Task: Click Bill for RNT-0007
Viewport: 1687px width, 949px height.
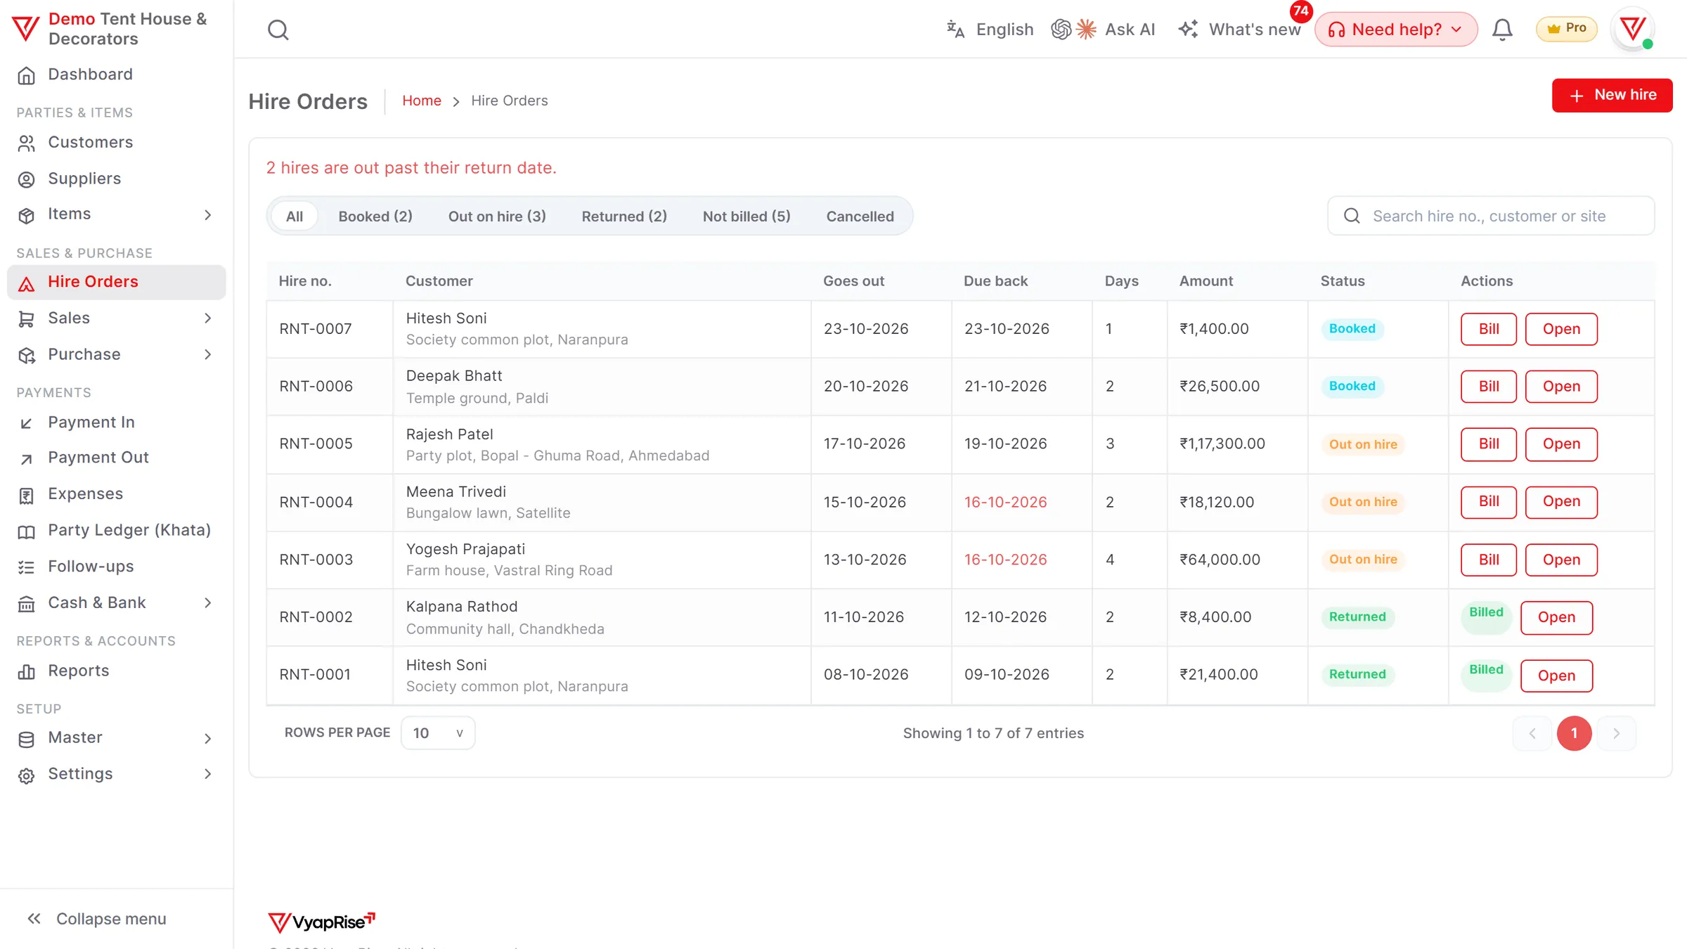Action: click(1489, 329)
